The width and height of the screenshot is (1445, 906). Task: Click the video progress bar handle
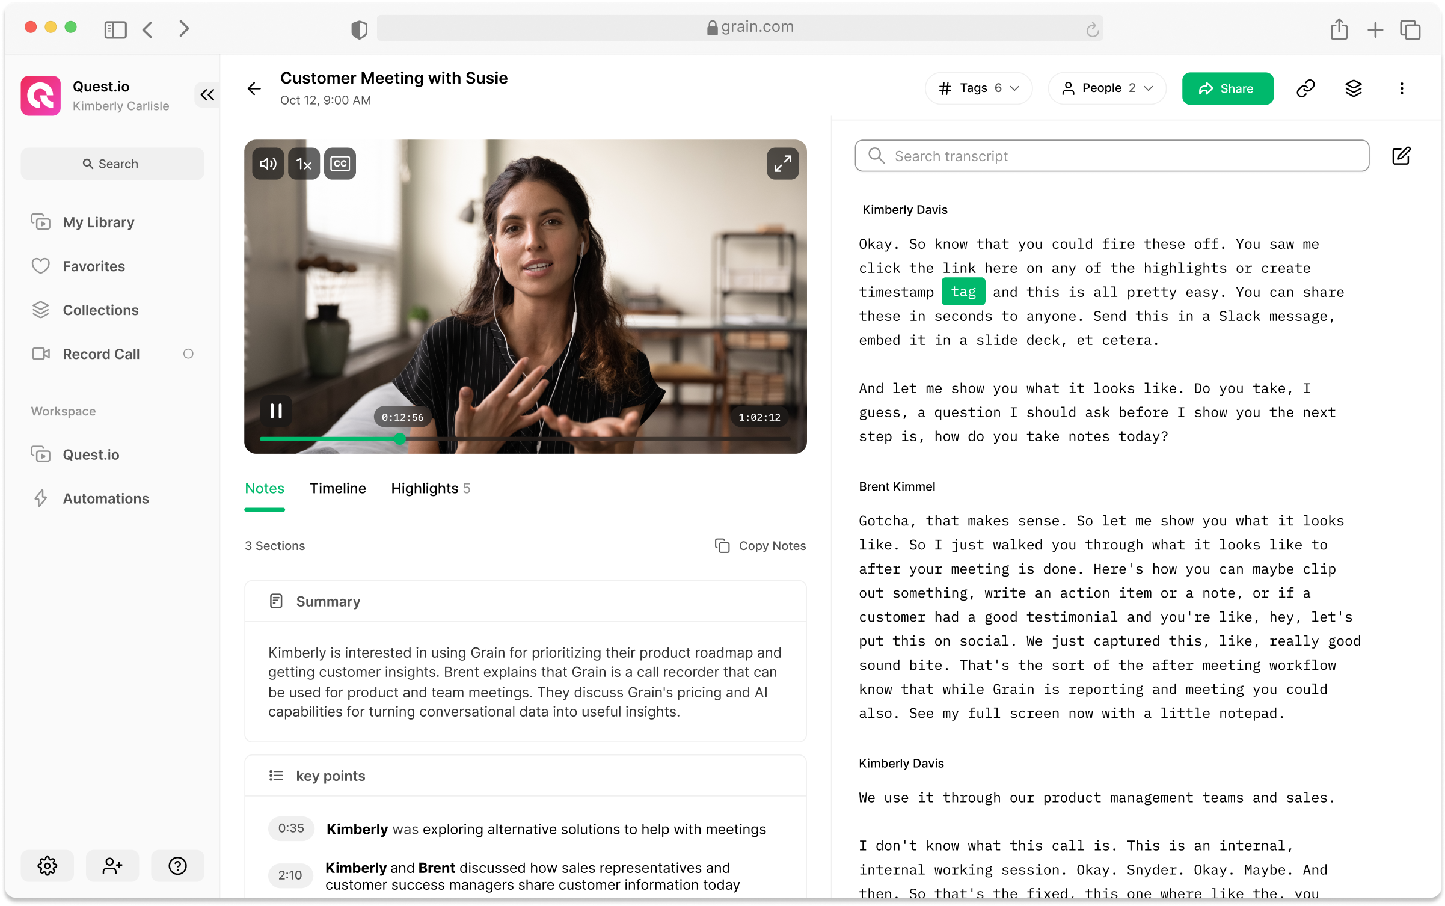click(400, 439)
